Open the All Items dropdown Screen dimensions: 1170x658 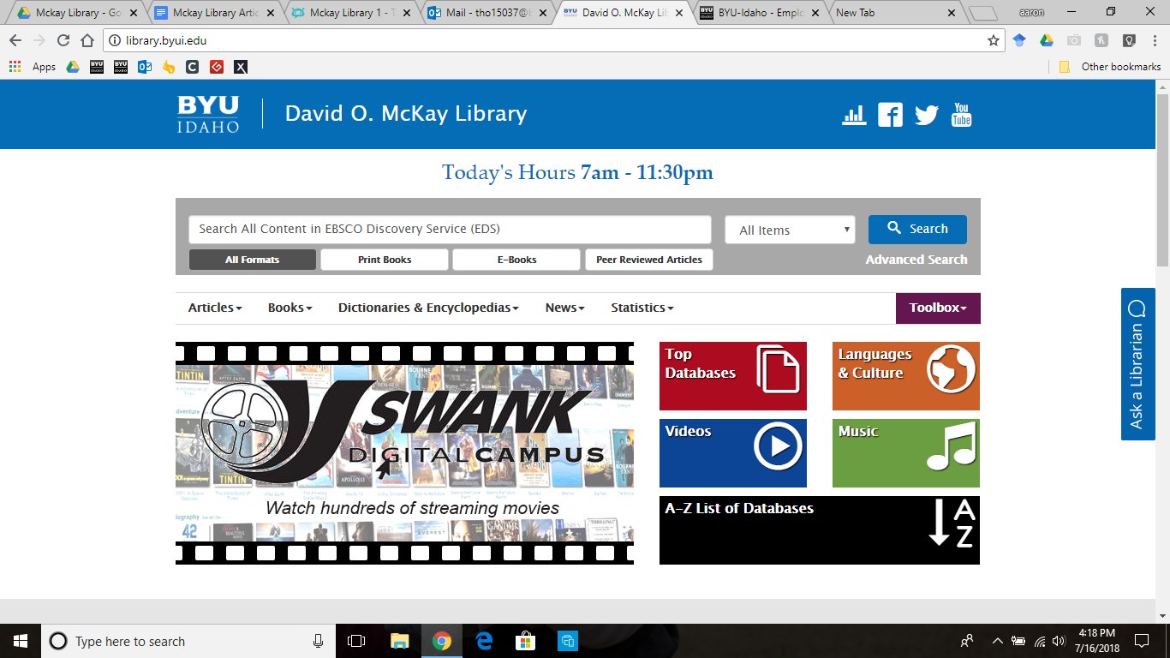click(791, 230)
